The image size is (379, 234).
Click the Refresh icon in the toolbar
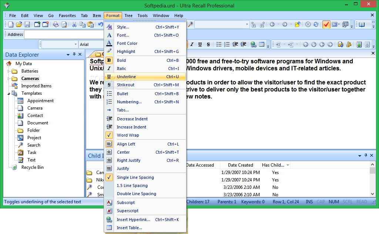[x=316, y=24]
